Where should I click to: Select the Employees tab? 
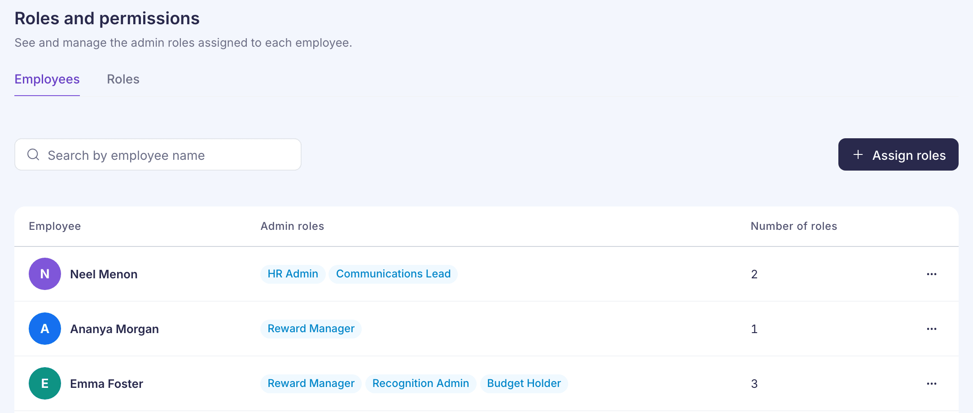(47, 79)
